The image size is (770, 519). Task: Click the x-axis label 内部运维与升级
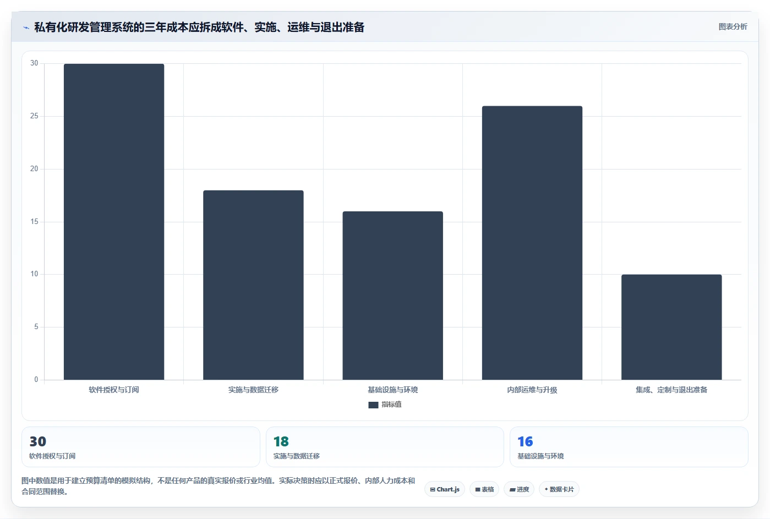click(x=532, y=390)
